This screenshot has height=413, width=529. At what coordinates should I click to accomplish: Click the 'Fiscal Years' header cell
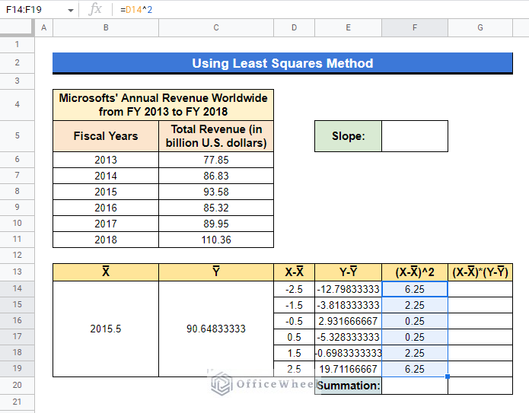(106, 136)
